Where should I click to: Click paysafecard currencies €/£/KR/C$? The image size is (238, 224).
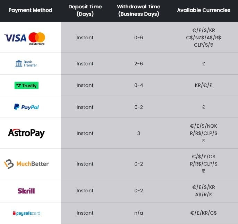click(204, 213)
